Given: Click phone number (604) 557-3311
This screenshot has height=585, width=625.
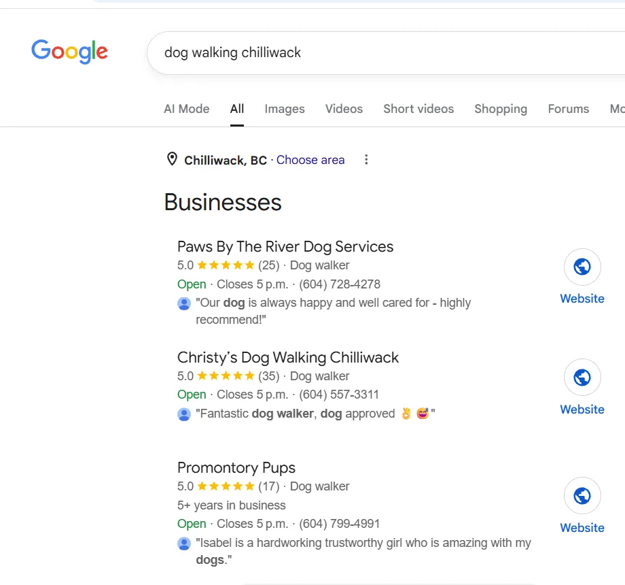Looking at the screenshot, I should (x=339, y=395).
